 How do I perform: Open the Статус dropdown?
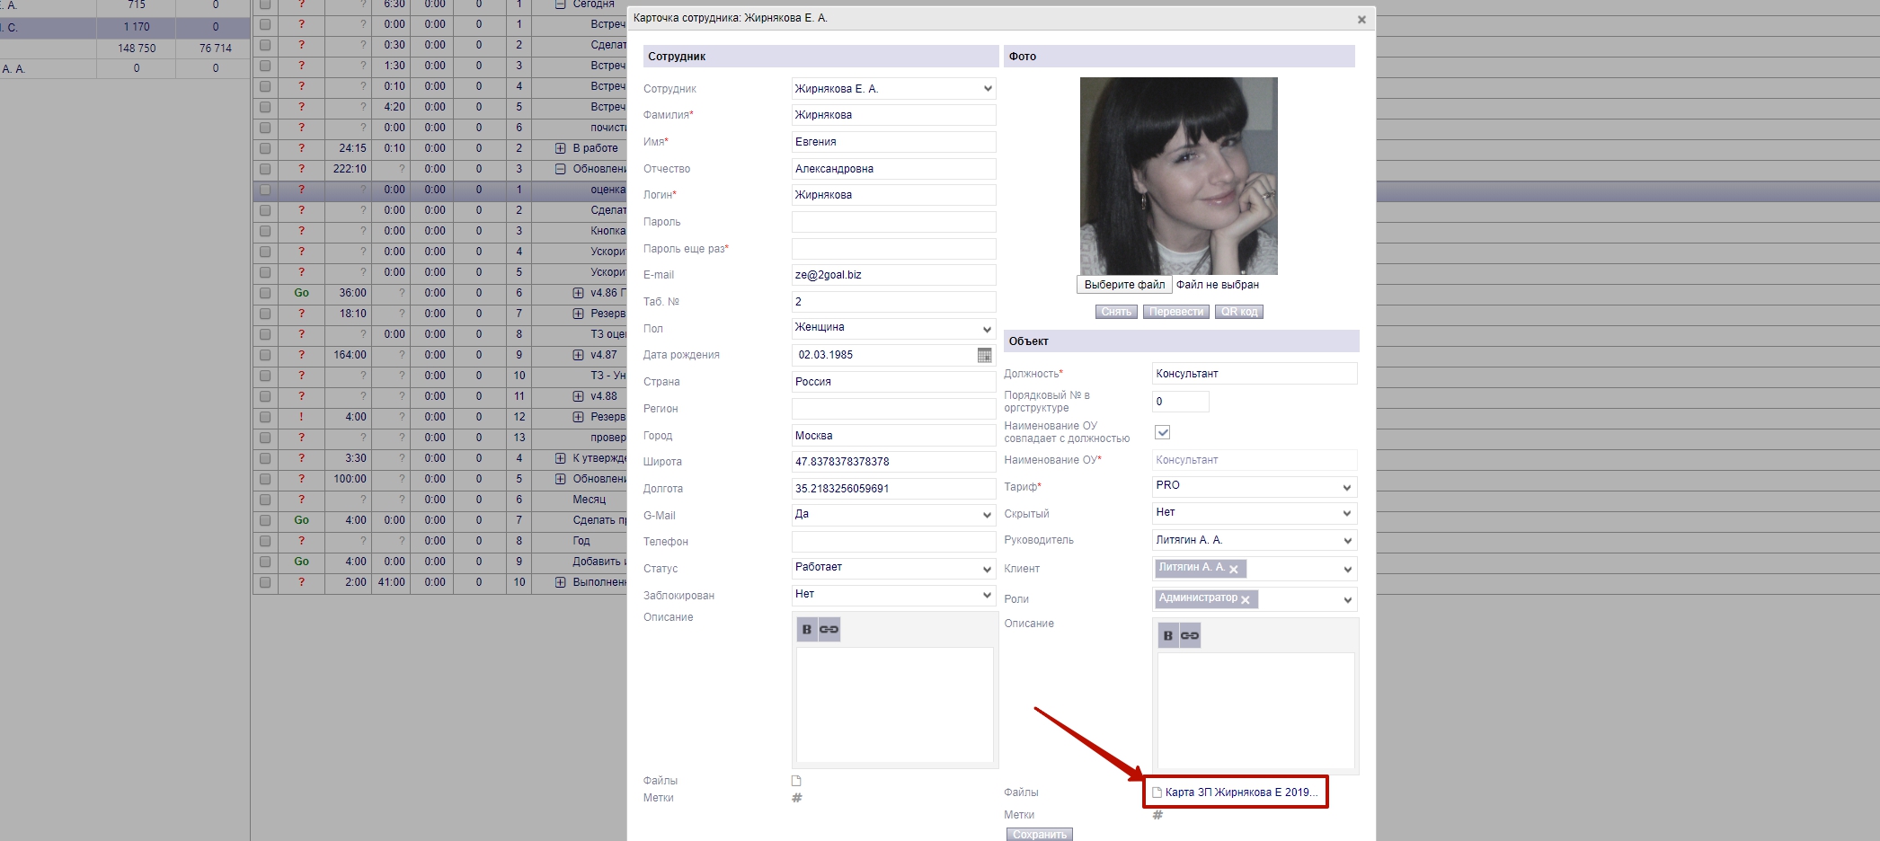click(893, 568)
